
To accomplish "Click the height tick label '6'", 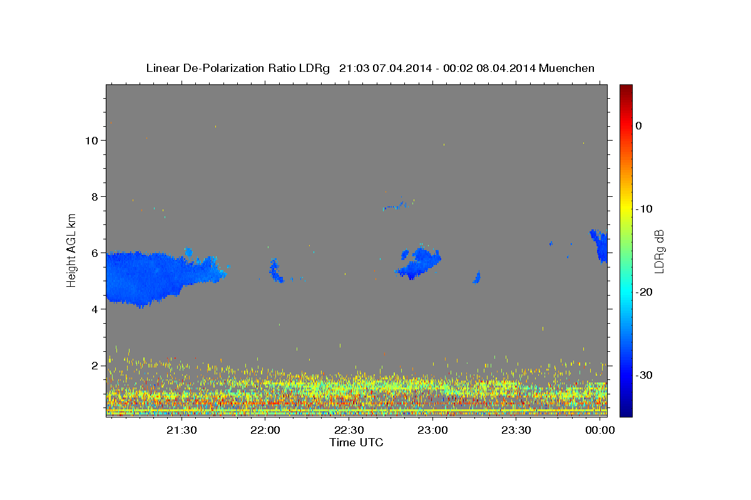I will [95, 253].
